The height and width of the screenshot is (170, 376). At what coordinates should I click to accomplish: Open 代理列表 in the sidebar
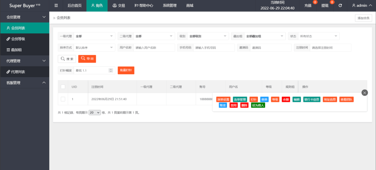coord(24,72)
